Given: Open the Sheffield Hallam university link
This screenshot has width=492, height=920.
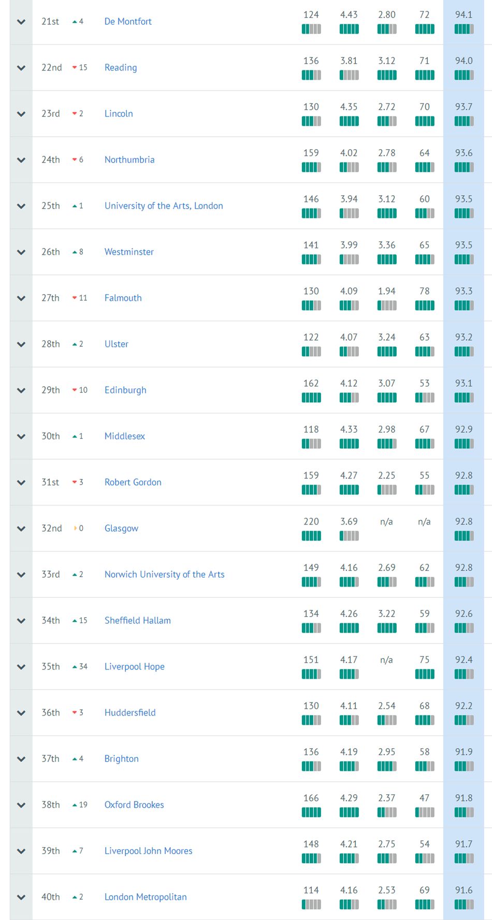Looking at the screenshot, I should [x=138, y=620].
